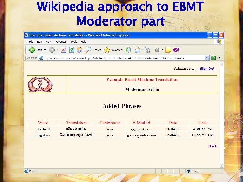Open the File menu
The width and height of the screenshot is (243, 182).
(x=31, y=42)
